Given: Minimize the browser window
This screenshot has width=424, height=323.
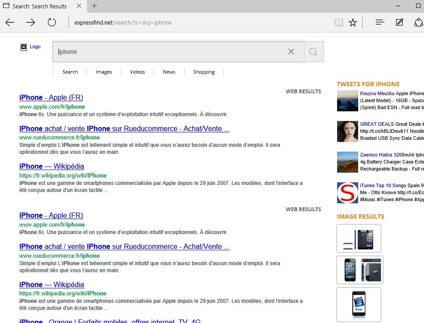Looking at the screenshot, I should point(398,6).
